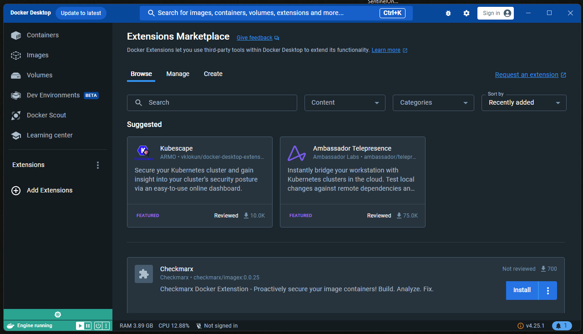Click the Update to latest button
The height and width of the screenshot is (334, 583).
(x=81, y=13)
